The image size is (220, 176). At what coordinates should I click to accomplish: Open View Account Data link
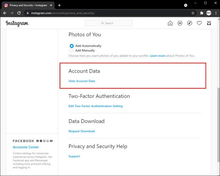tap(82, 81)
